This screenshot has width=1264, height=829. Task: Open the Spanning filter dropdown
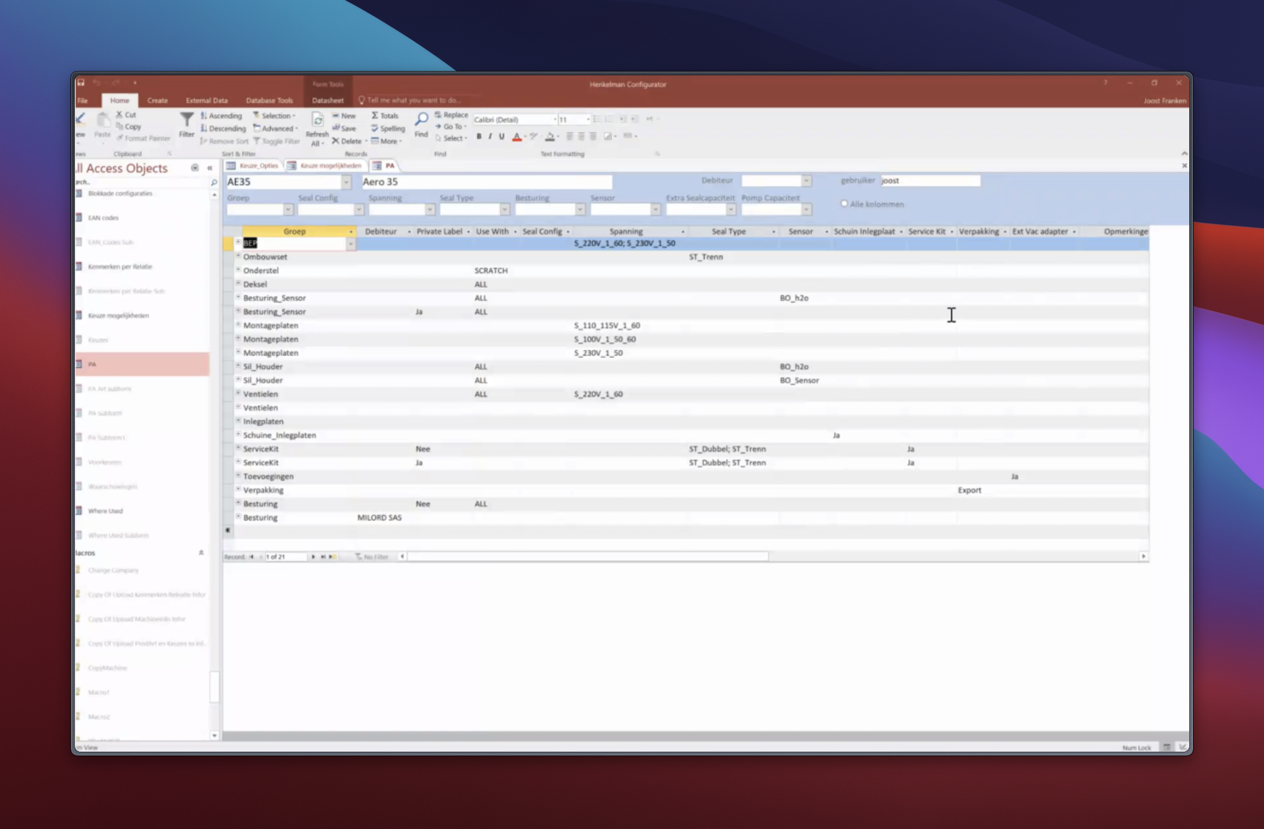(x=430, y=209)
